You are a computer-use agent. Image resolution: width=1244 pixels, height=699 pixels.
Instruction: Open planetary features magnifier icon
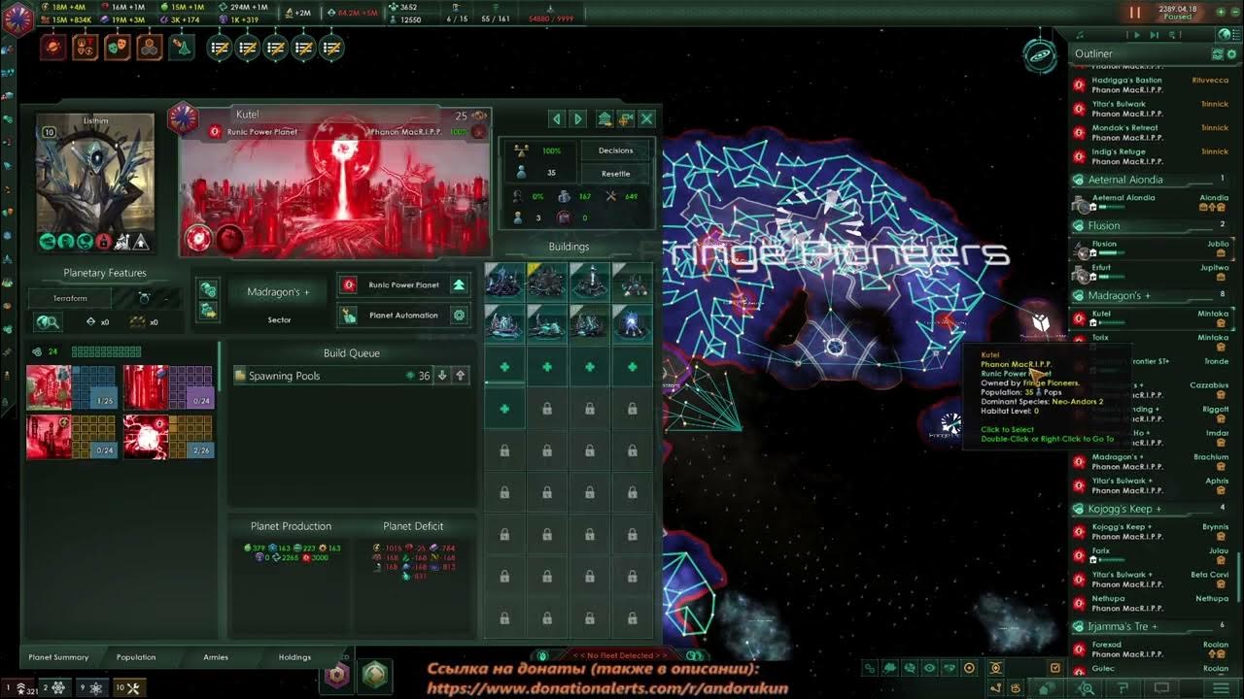pyautogui.click(x=48, y=321)
